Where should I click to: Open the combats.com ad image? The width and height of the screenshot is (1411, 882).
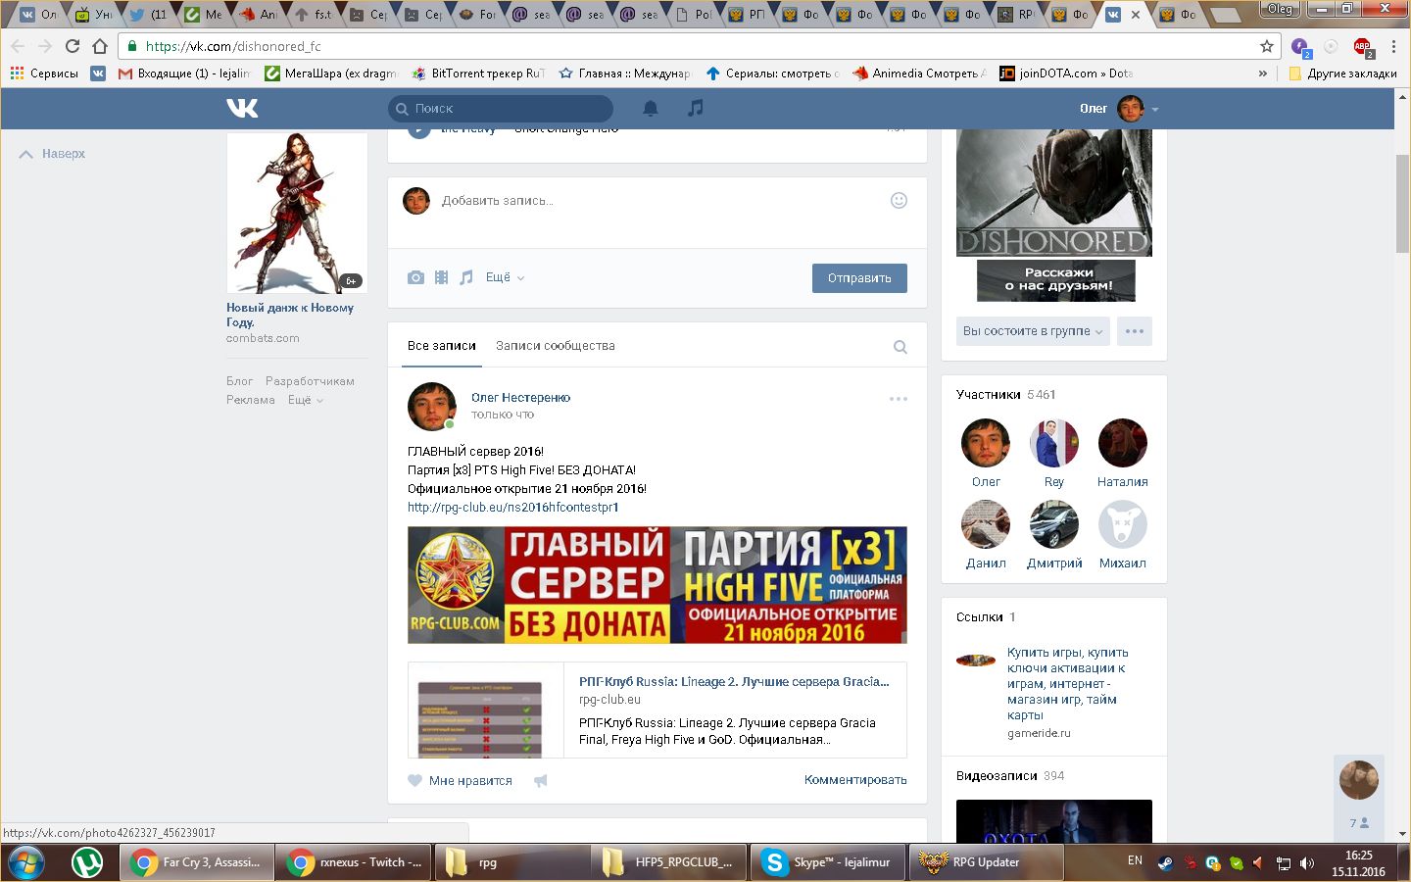[297, 214]
